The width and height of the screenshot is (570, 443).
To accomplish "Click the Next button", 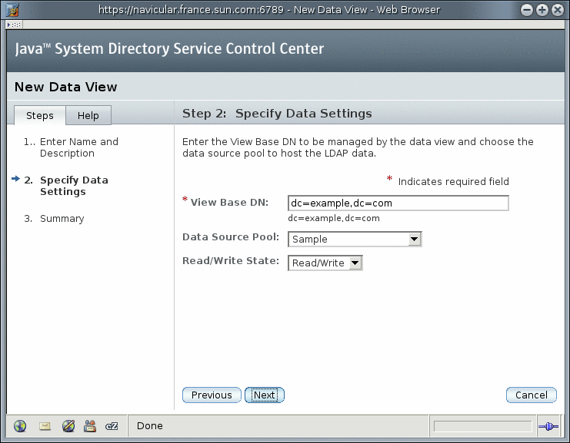I will [x=265, y=395].
